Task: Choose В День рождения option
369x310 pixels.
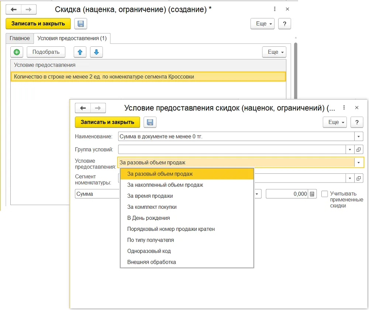Action: 187,218
